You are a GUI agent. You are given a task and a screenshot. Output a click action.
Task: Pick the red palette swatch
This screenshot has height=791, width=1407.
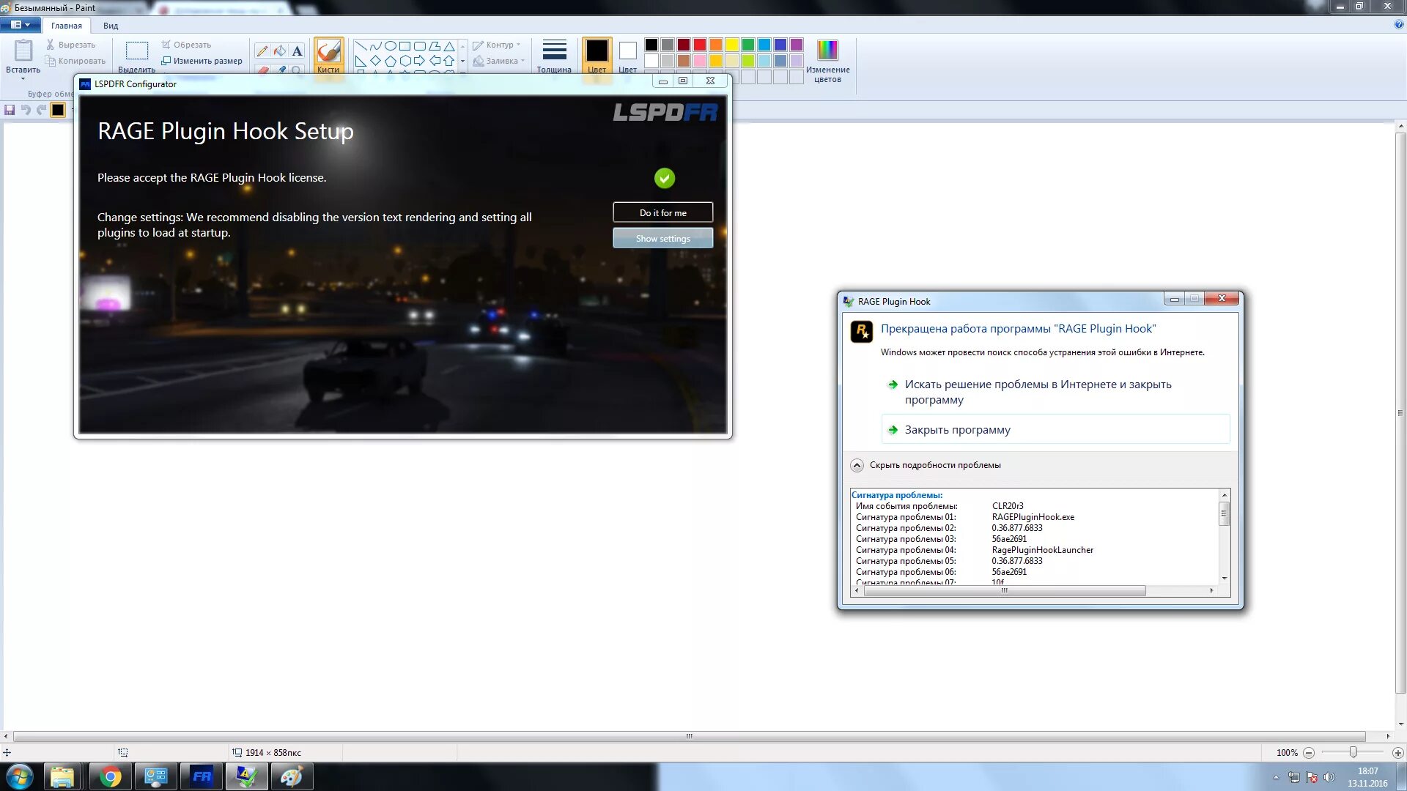click(x=700, y=45)
